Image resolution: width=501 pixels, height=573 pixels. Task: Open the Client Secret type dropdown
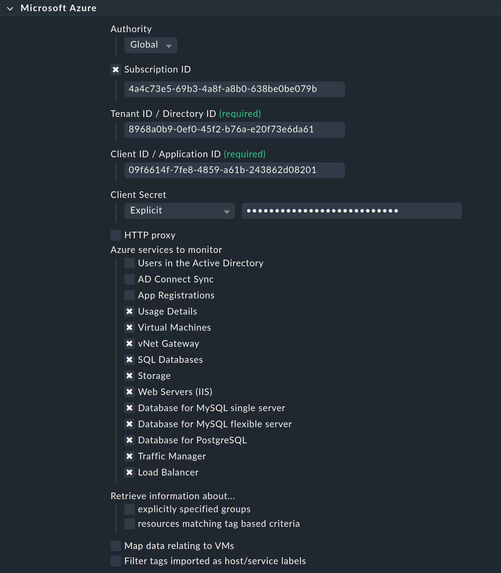click(x=179, y=210)
